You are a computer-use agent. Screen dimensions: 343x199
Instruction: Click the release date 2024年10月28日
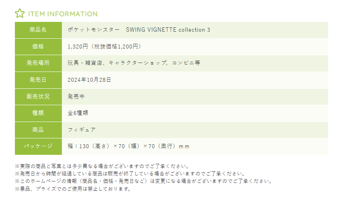[x=89, y=80]
